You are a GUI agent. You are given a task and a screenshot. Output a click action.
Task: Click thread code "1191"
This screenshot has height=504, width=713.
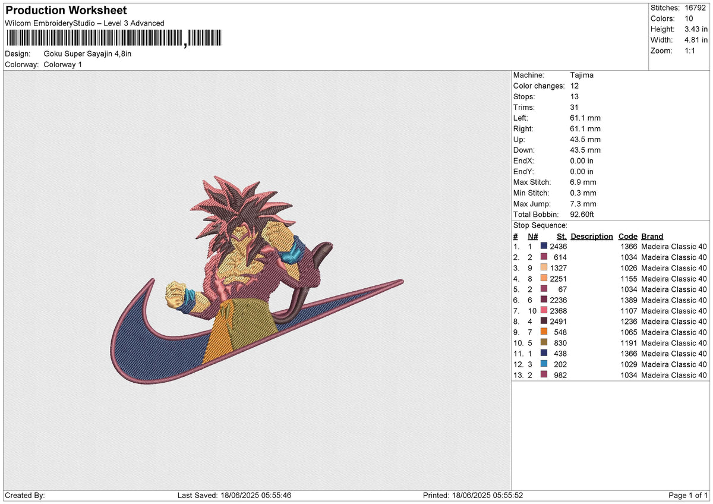tap(629, 342)
